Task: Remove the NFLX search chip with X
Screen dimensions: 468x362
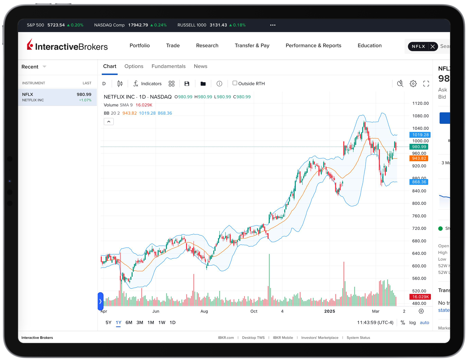Action: click(433, 46)
